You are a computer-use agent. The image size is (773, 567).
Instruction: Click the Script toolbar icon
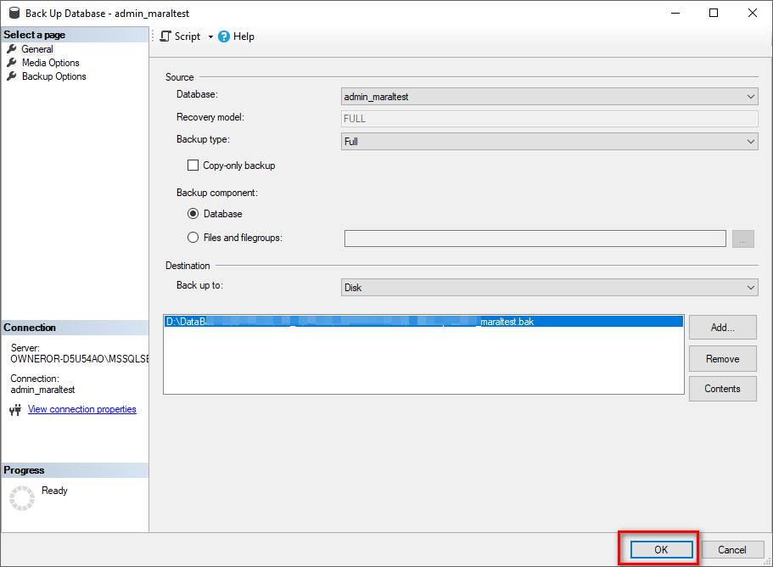[x=166, y=36]
